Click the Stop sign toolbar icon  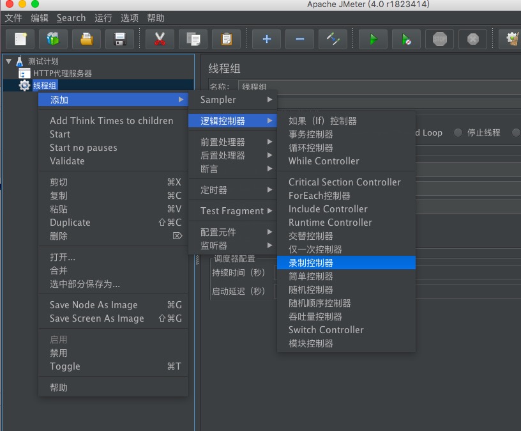439,39
